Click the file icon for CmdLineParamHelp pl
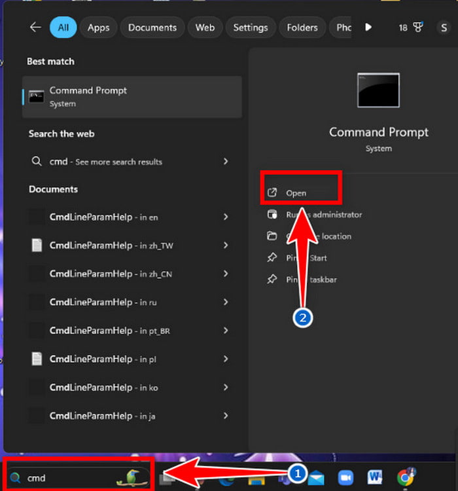 click(37, 359)
